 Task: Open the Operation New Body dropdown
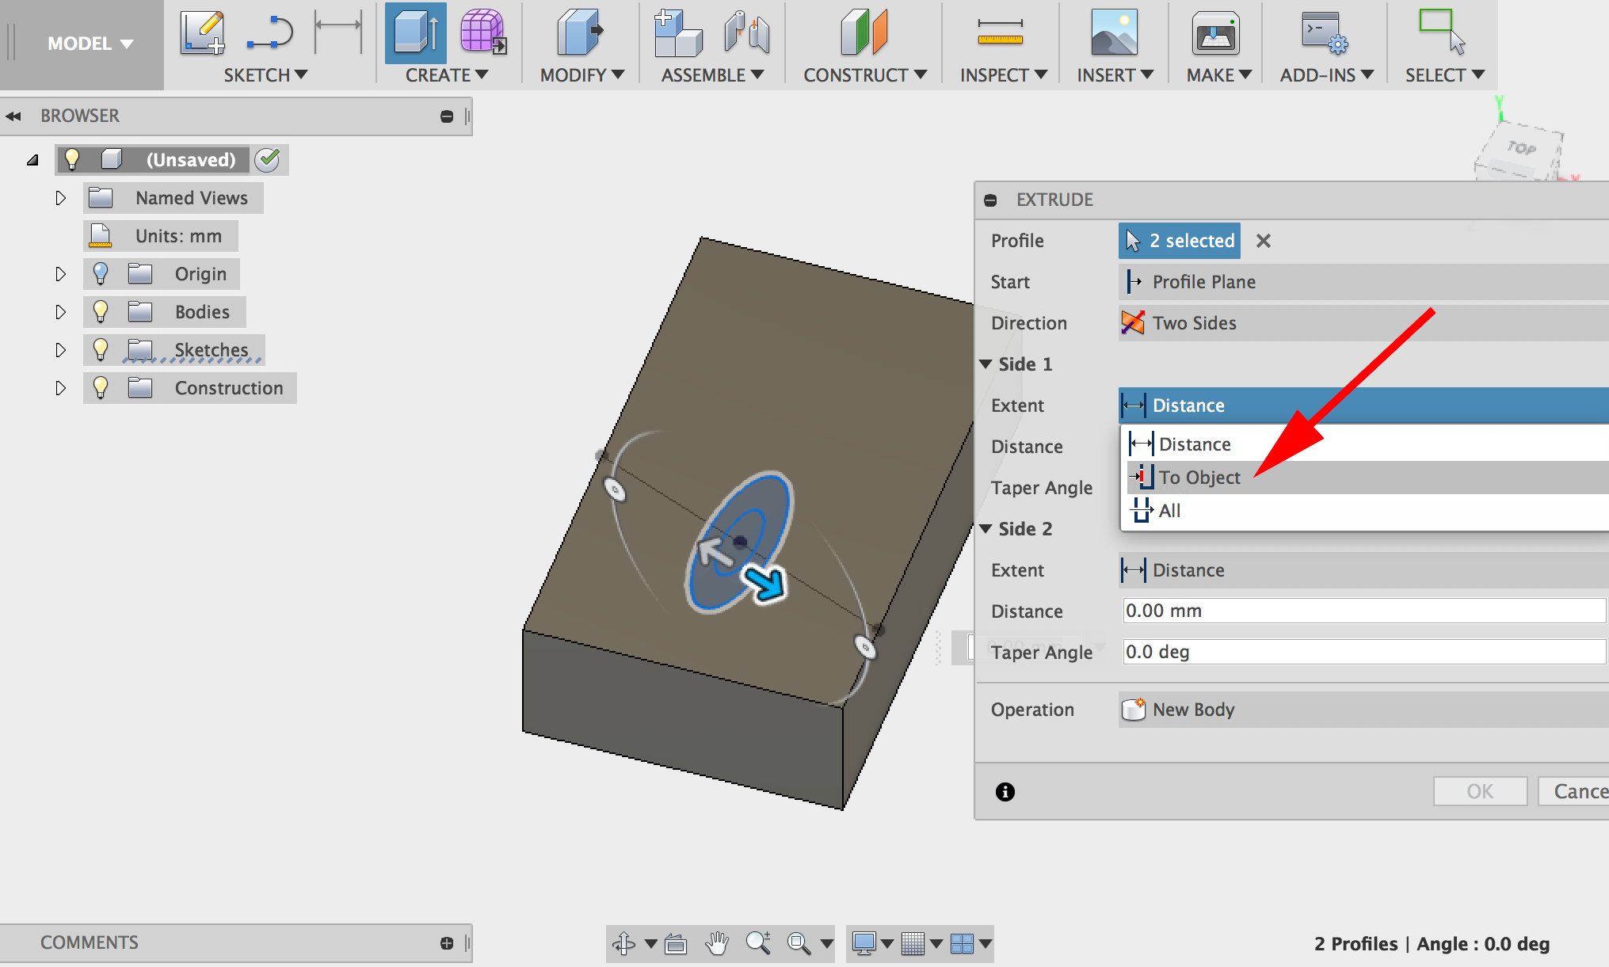point(1363,710)
